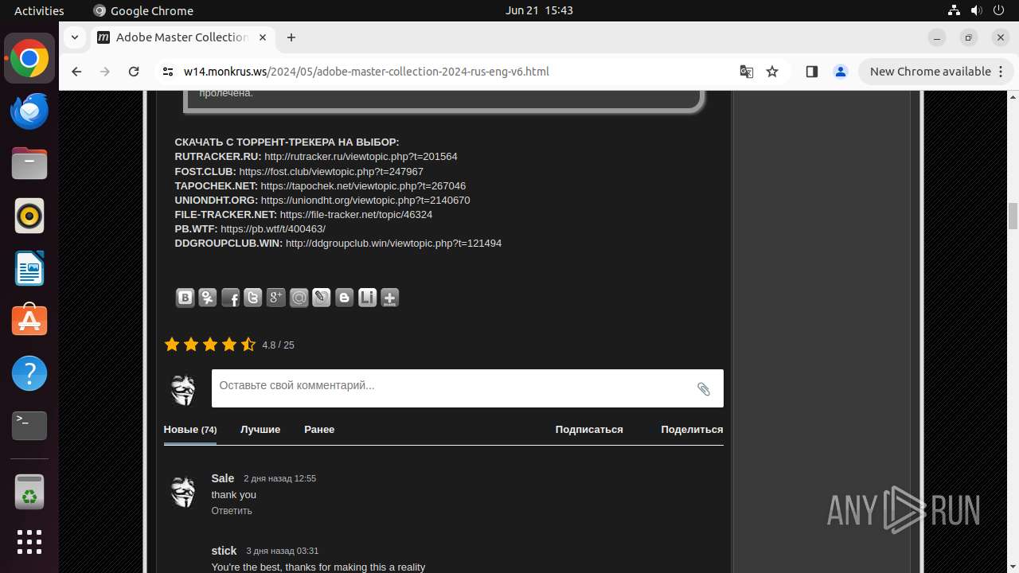Open the ddgroupclub.win torrent link

(393, 243)
